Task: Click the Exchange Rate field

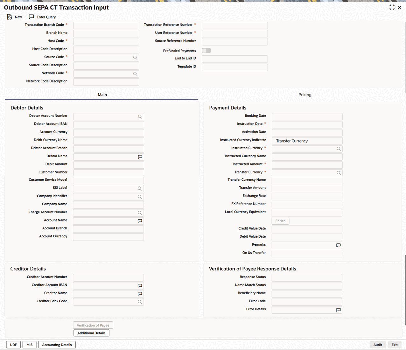Action: point(307,197)
